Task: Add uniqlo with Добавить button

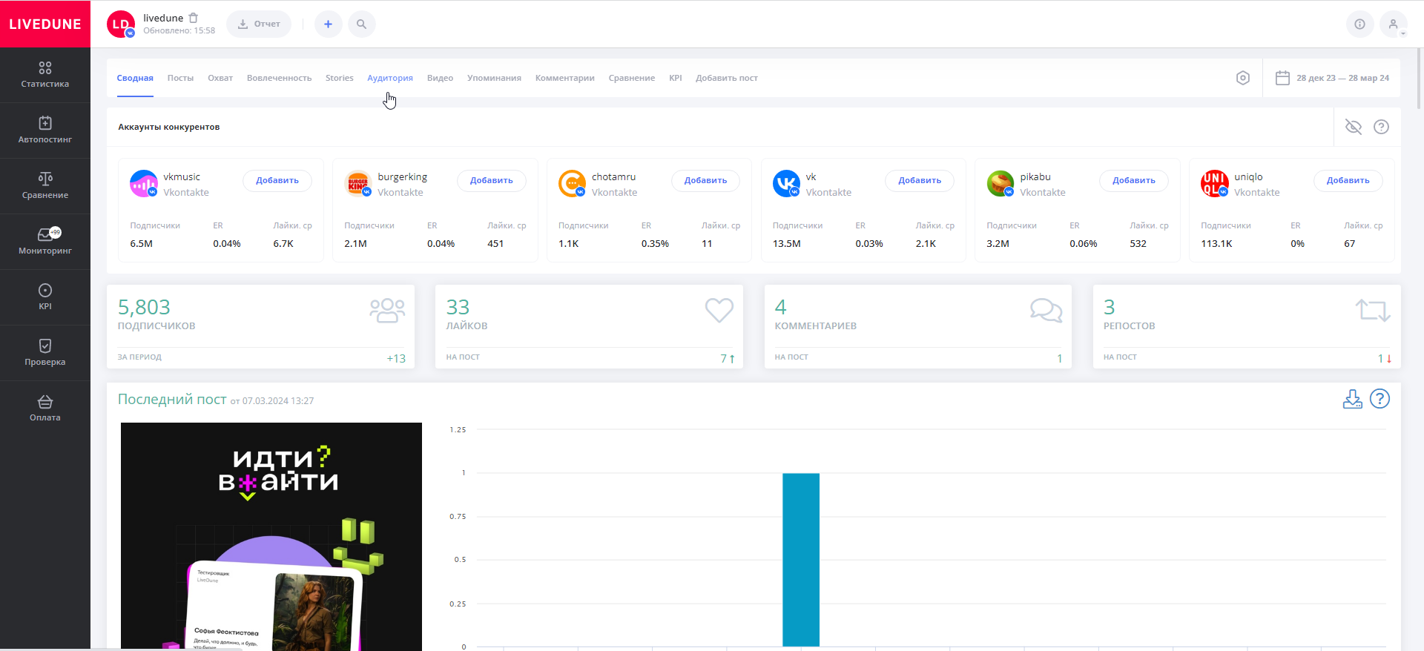Action: [1348, 181]
